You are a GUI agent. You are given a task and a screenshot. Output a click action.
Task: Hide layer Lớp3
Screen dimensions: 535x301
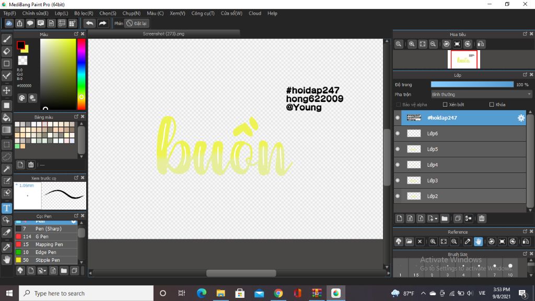pyautogui.click(x=398, y=180)
